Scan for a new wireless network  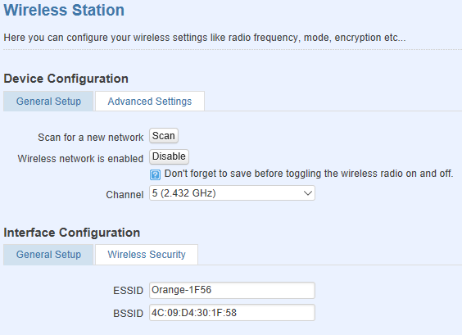[164, 136]
